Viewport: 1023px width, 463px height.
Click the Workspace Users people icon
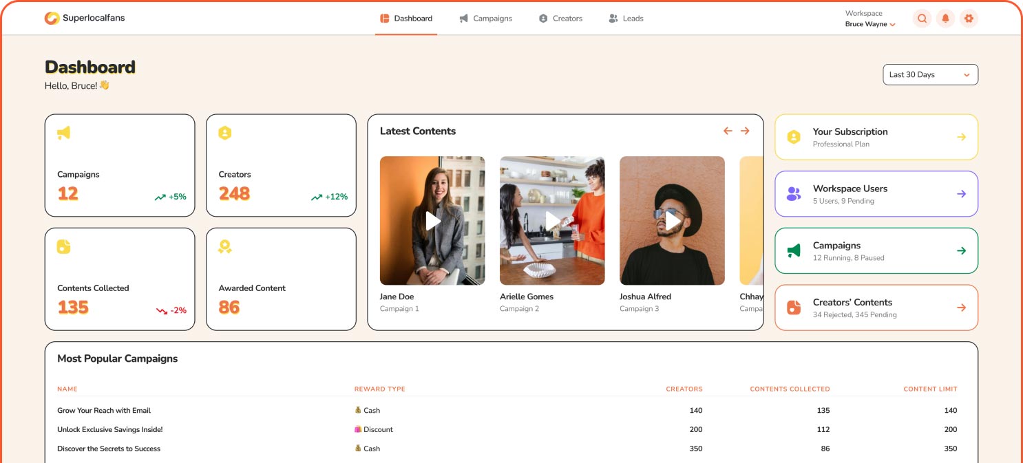794,194
